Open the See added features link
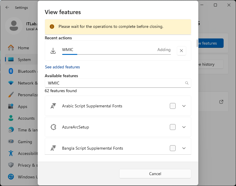 pos(62,67)
